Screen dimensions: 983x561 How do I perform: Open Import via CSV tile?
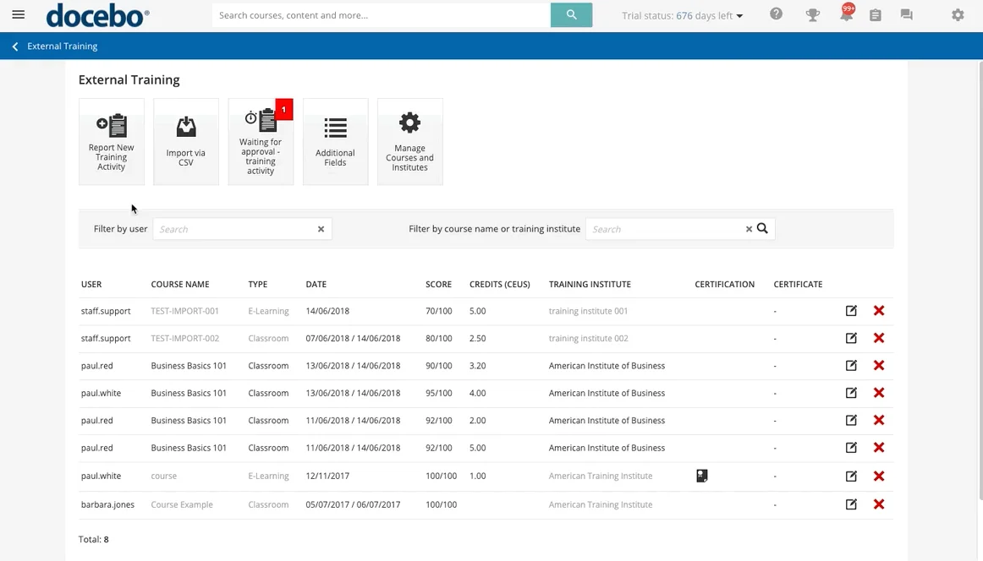click(186, 141)
